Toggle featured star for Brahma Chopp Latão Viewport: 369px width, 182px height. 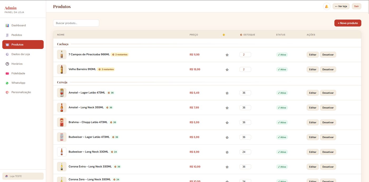[x=227, y=122]
